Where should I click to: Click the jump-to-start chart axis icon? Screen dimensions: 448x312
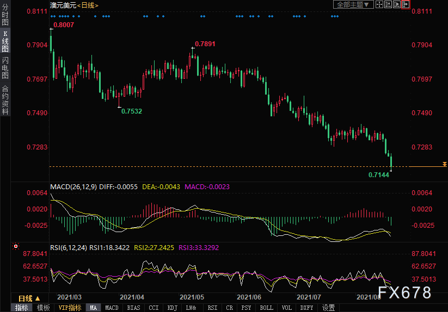[388, 4]
